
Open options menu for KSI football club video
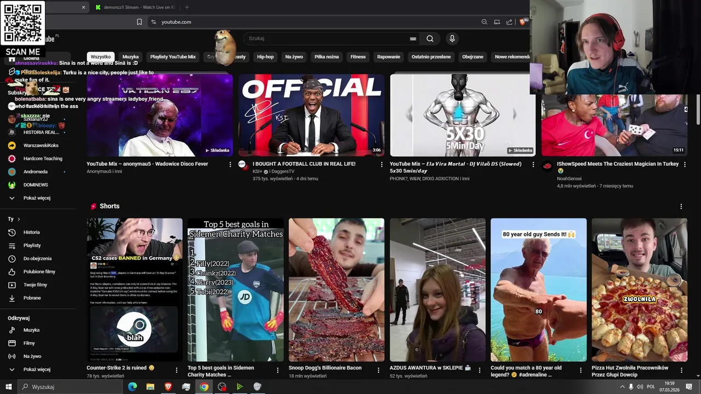382,164
